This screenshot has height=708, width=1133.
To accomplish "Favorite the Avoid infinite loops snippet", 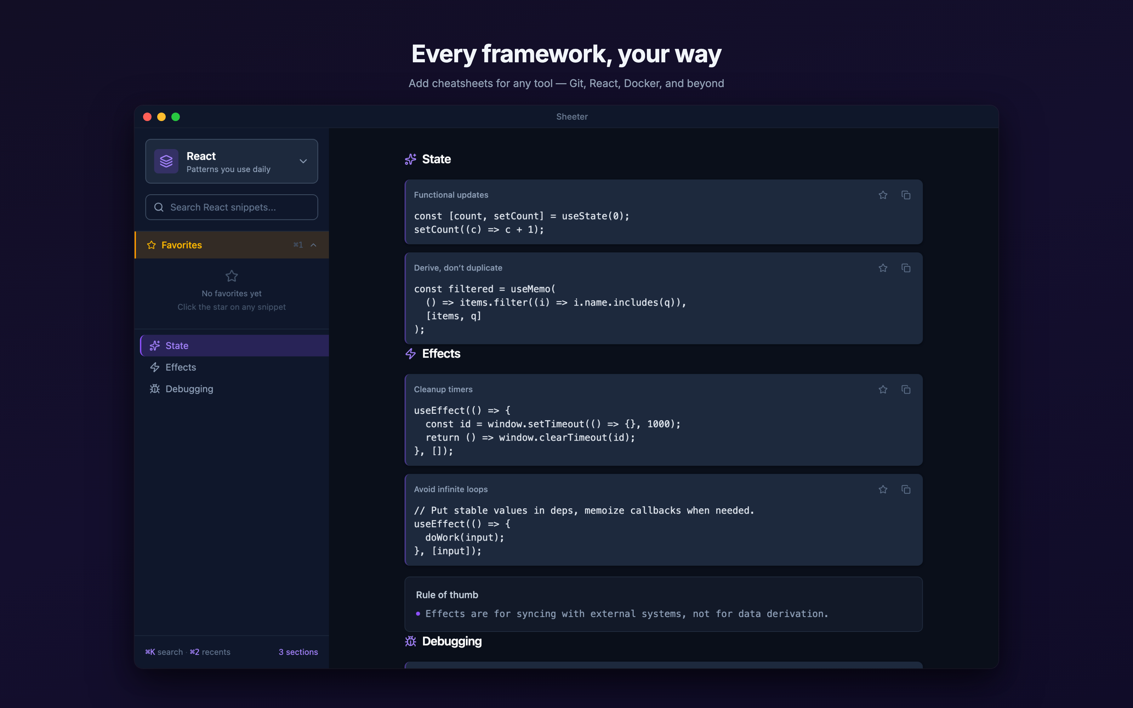I will tap(883, 489).
